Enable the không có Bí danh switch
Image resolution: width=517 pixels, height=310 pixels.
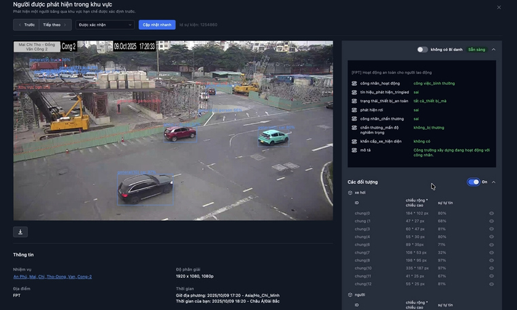point(422,50)
